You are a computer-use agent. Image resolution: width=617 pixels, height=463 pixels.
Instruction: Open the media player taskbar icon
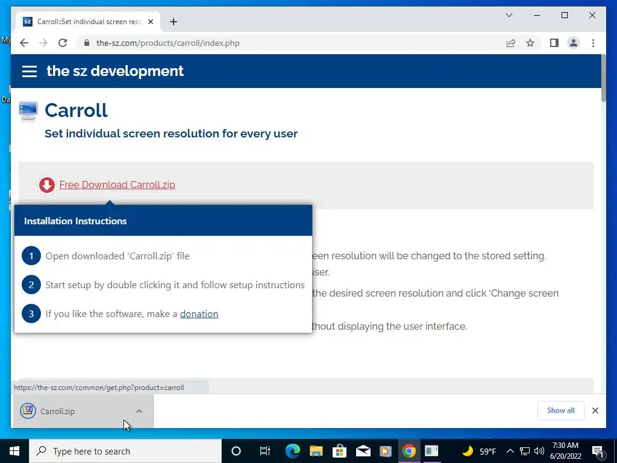(386, 451)
